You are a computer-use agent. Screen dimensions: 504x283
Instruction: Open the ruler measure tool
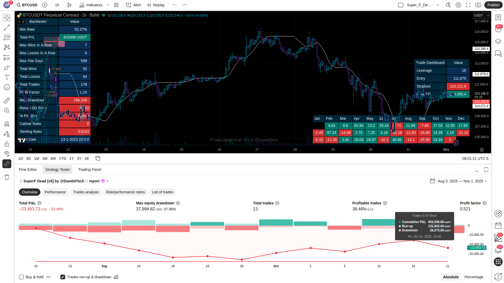pyautogui.click(x=7, y=100)
